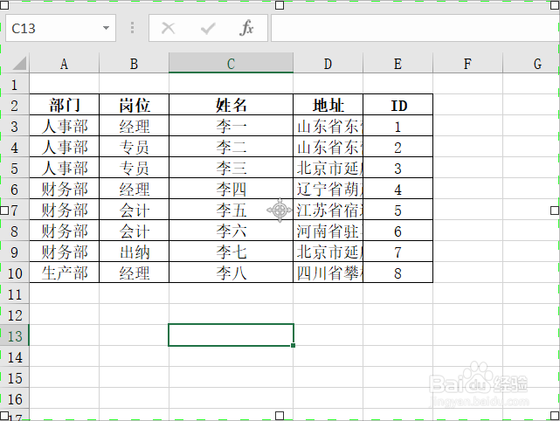Click the 部门 header cell
Screen dimensions: 560x421
click(x=65, y=105)
